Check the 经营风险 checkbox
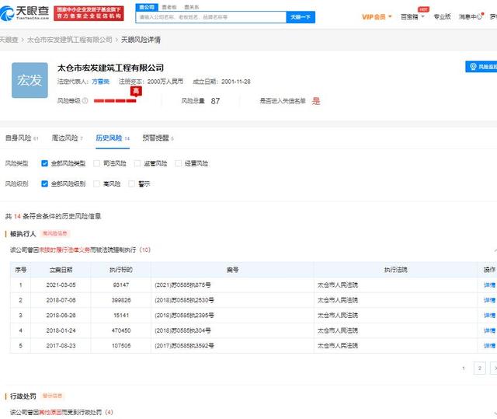Viewport: 497px width, 419px height. 178,163
